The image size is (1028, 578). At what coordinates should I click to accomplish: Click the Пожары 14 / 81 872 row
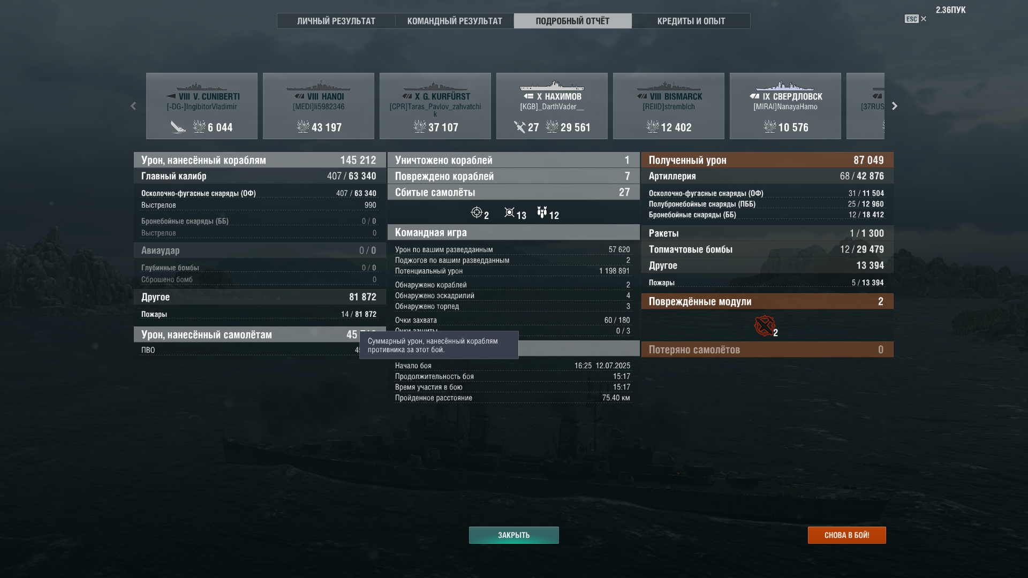point(259,314)
